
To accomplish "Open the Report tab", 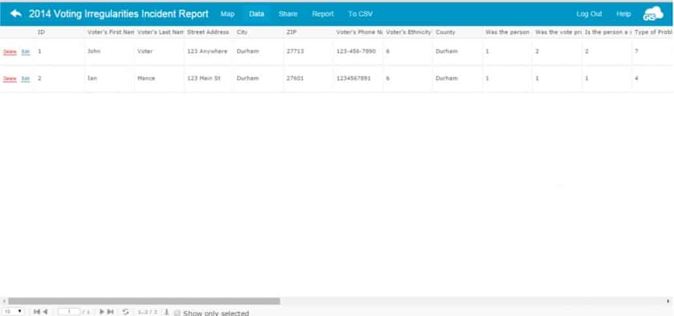I will pyautogui.click(x=323, y=14).
